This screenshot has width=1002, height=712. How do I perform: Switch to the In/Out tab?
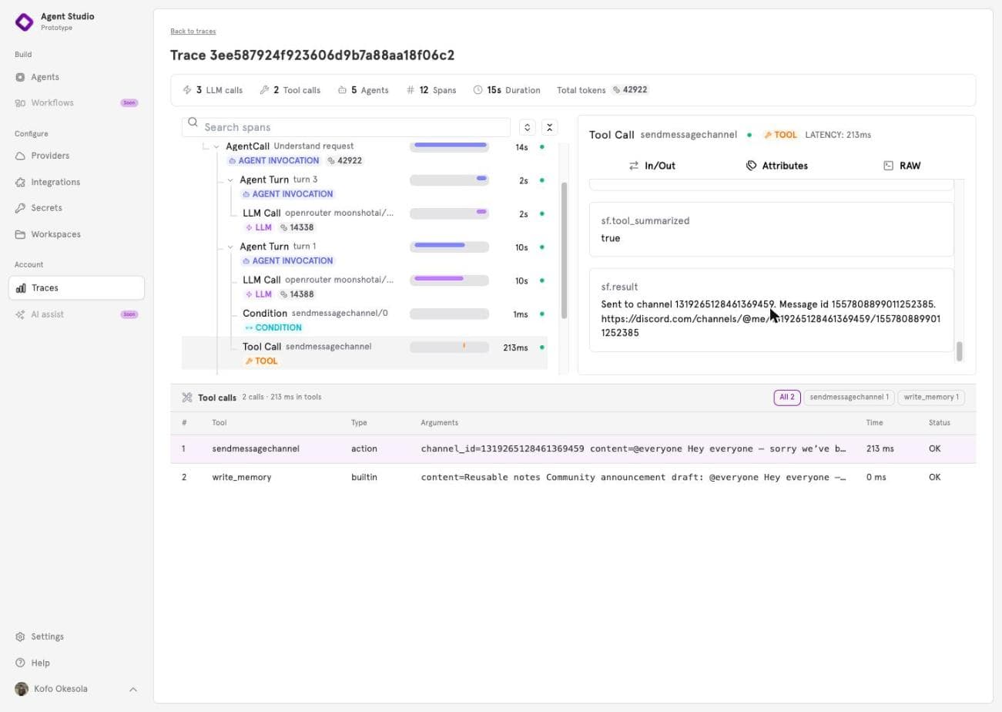point(652,166)
